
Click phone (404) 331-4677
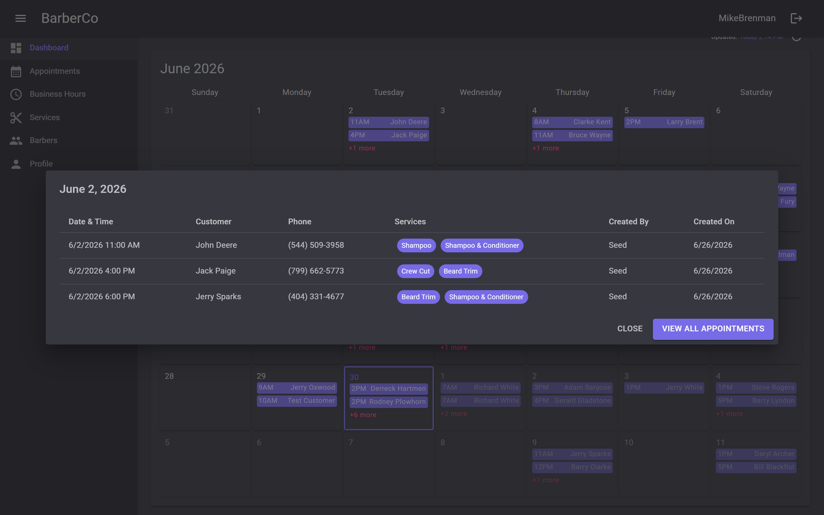pos(316,297)
